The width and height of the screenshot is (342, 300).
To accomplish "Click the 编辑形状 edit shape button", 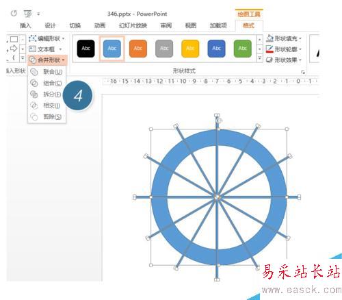I will [47, 38].
